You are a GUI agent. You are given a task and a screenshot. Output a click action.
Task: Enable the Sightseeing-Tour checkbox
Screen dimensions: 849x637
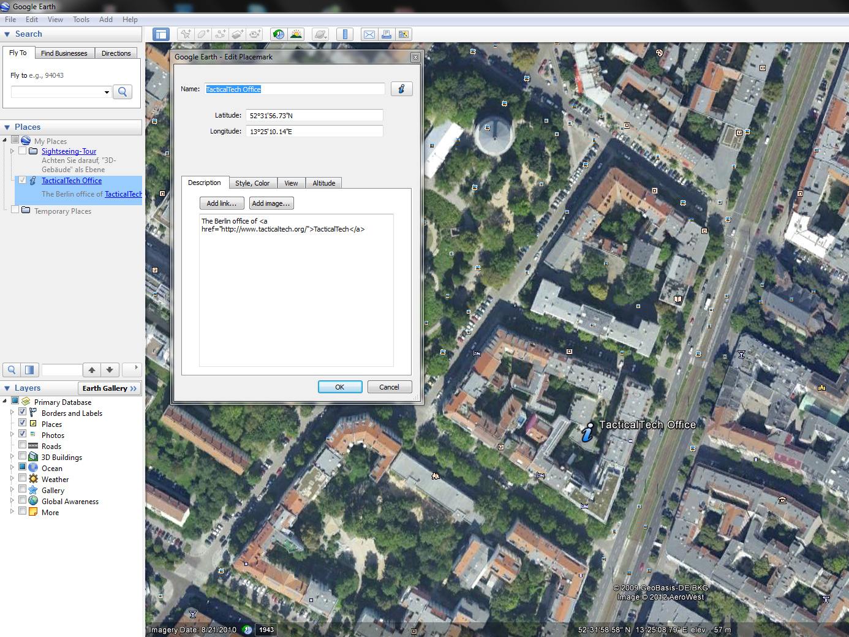23,151
